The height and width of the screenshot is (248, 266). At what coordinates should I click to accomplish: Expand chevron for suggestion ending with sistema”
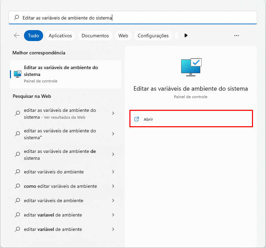(x=113, y=134)
